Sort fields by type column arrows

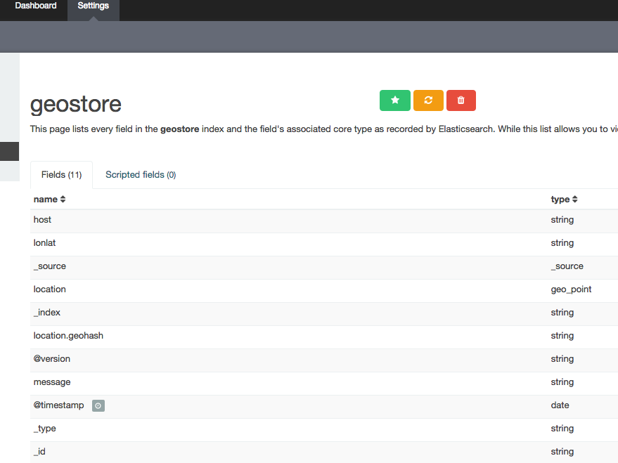574,200
